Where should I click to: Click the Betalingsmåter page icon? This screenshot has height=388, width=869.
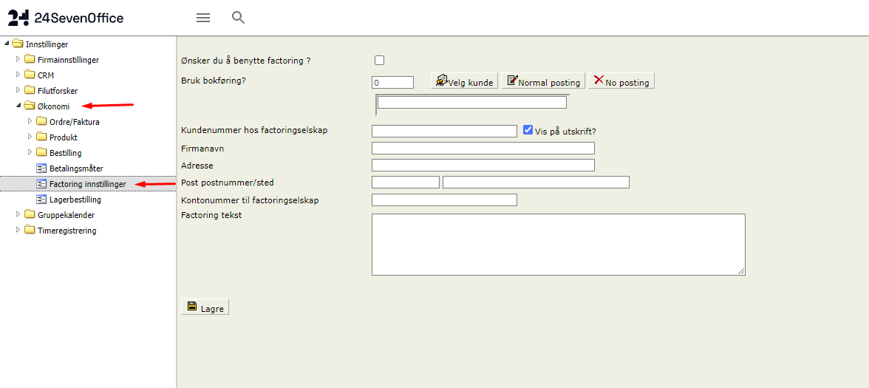(41, 169)
